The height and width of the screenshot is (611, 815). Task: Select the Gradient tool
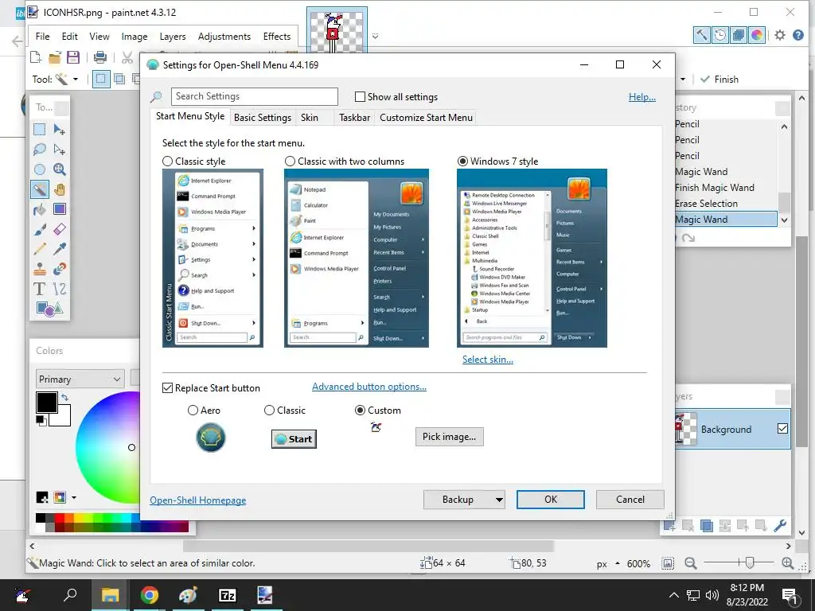coord(59,209)
